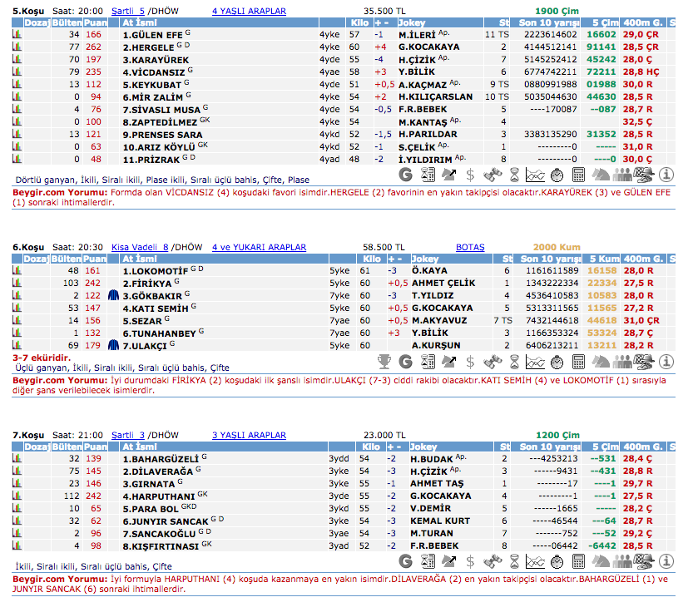Click the hourglass icon under race 7
This screenshot has height=612, width=693.
pyautogui.click(x=514, y=561)
